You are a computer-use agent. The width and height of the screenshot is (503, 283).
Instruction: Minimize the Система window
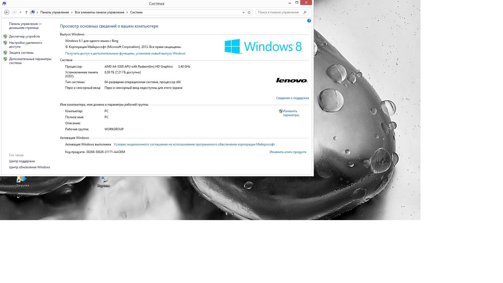coord(290,3)
